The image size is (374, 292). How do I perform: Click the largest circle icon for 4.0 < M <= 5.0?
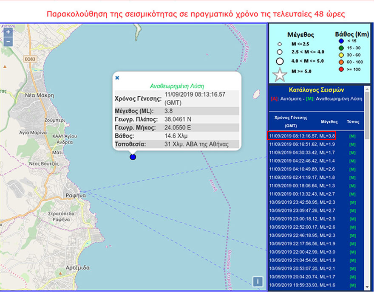280,61
